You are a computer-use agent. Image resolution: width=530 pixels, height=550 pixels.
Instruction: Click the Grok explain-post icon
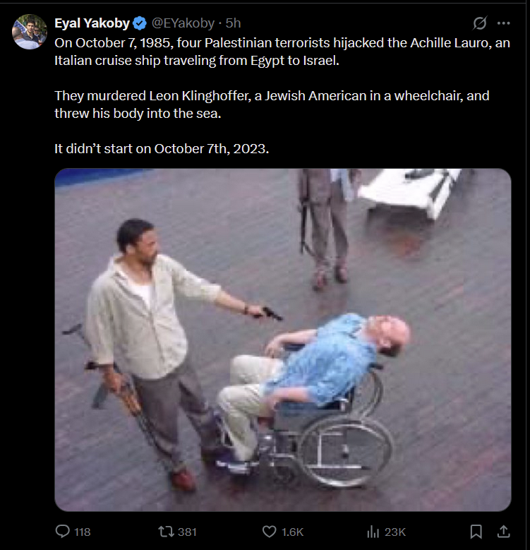479,23
